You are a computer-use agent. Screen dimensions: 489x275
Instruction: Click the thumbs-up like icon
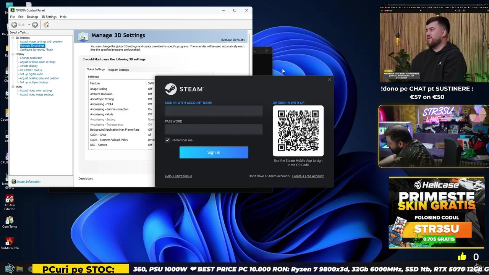pyautogui.click(x=462, y=257)
